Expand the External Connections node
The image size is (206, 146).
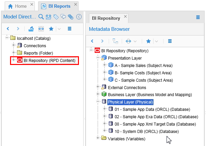coord(98,86)
